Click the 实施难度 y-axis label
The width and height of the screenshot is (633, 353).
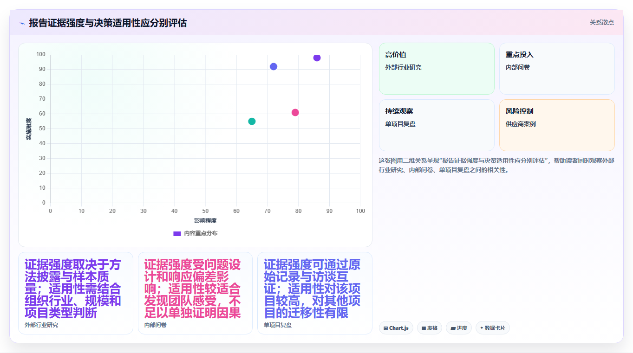(29, 129)
